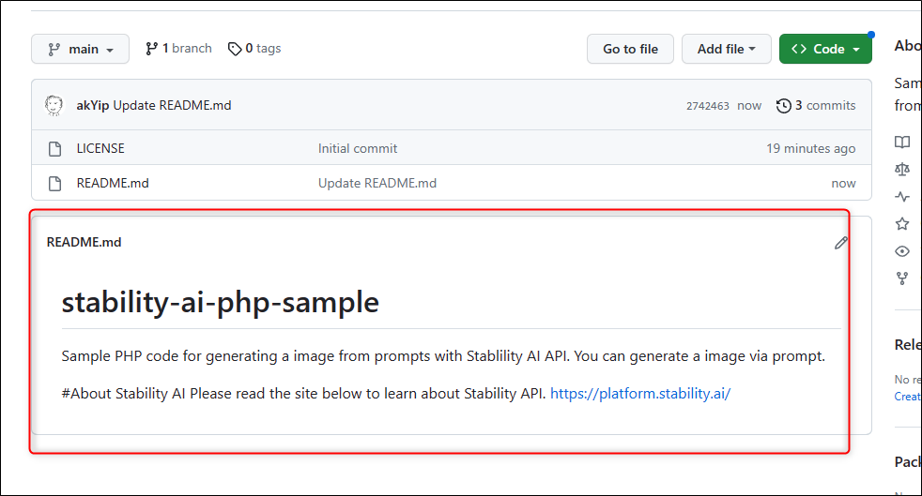
Task: Click the fork icon in sidebar
Action: pyautogui.click(x=902, y=278)
